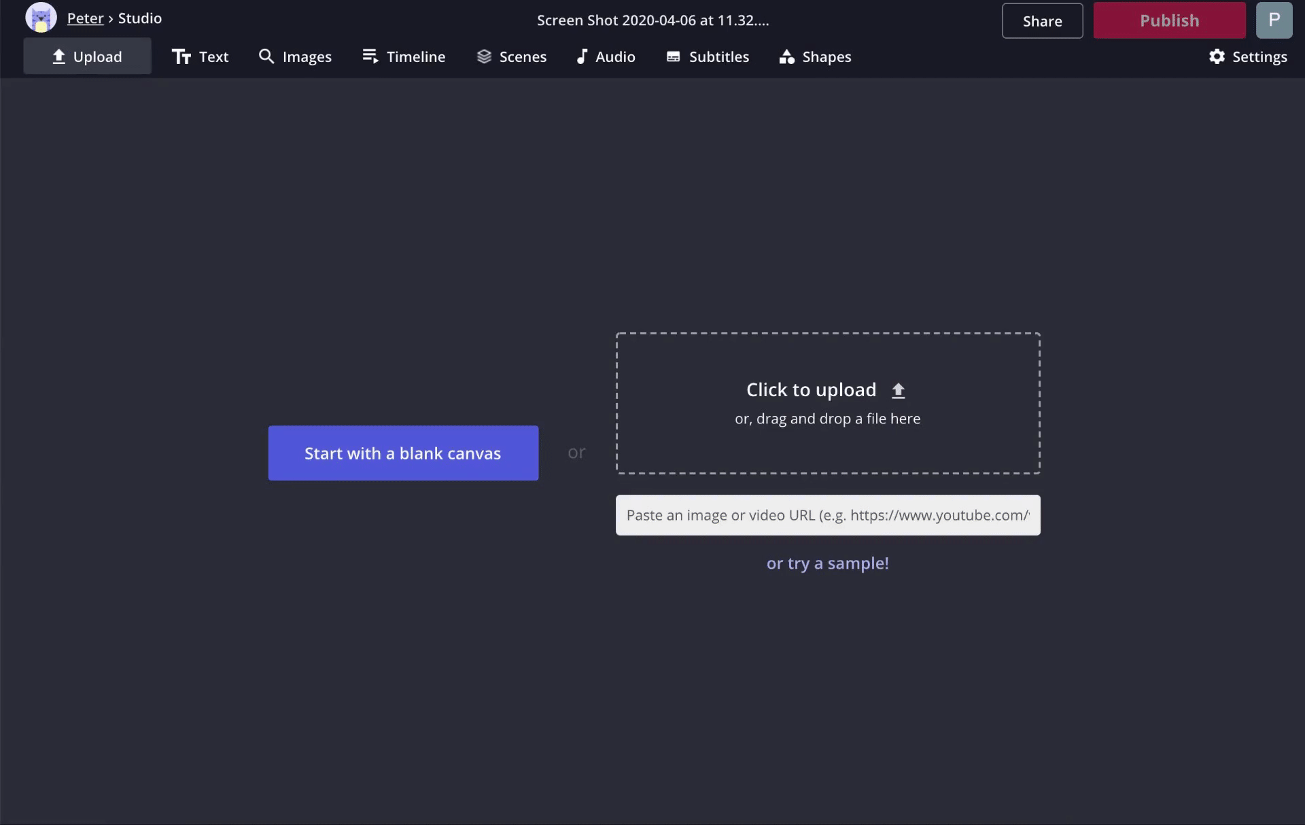Screen dimensions: 1305x825
Task: Click the upload arrow beside Click to upload
Action: pos(898,390)
